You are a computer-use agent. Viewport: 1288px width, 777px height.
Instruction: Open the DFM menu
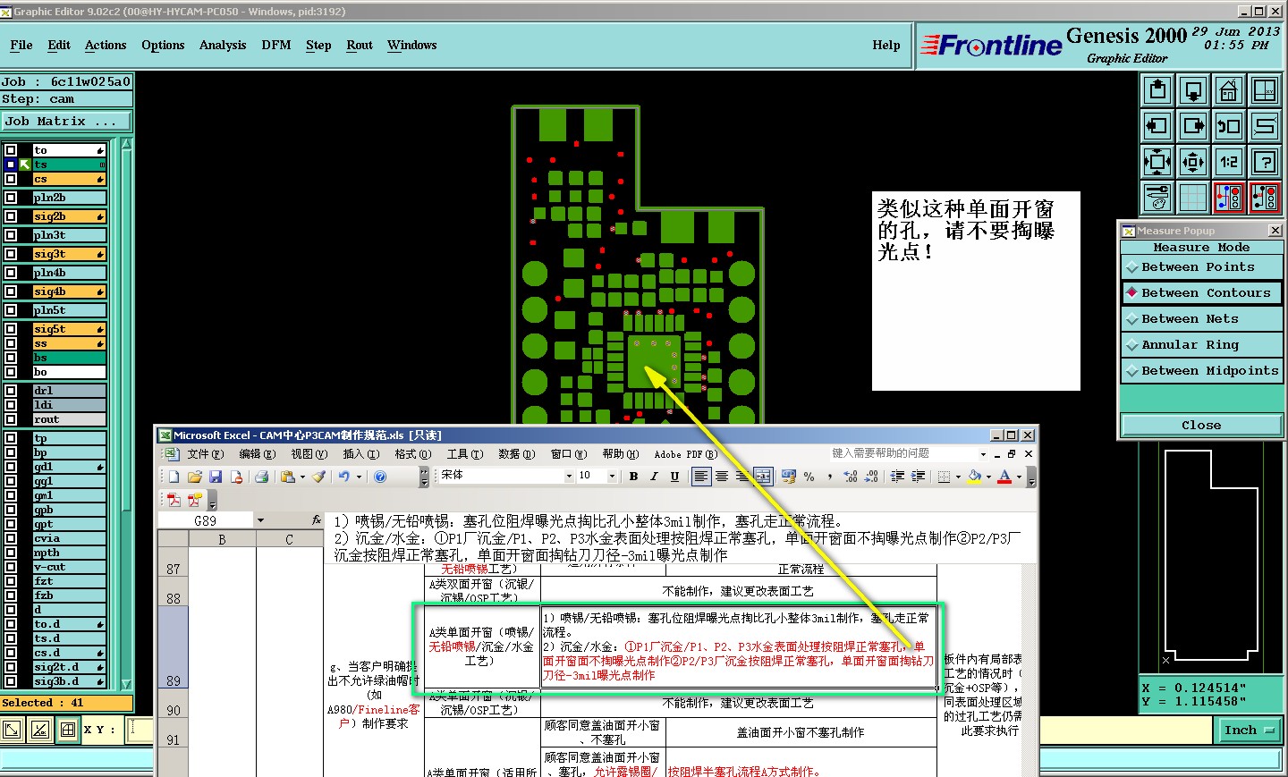click(276, 45)
